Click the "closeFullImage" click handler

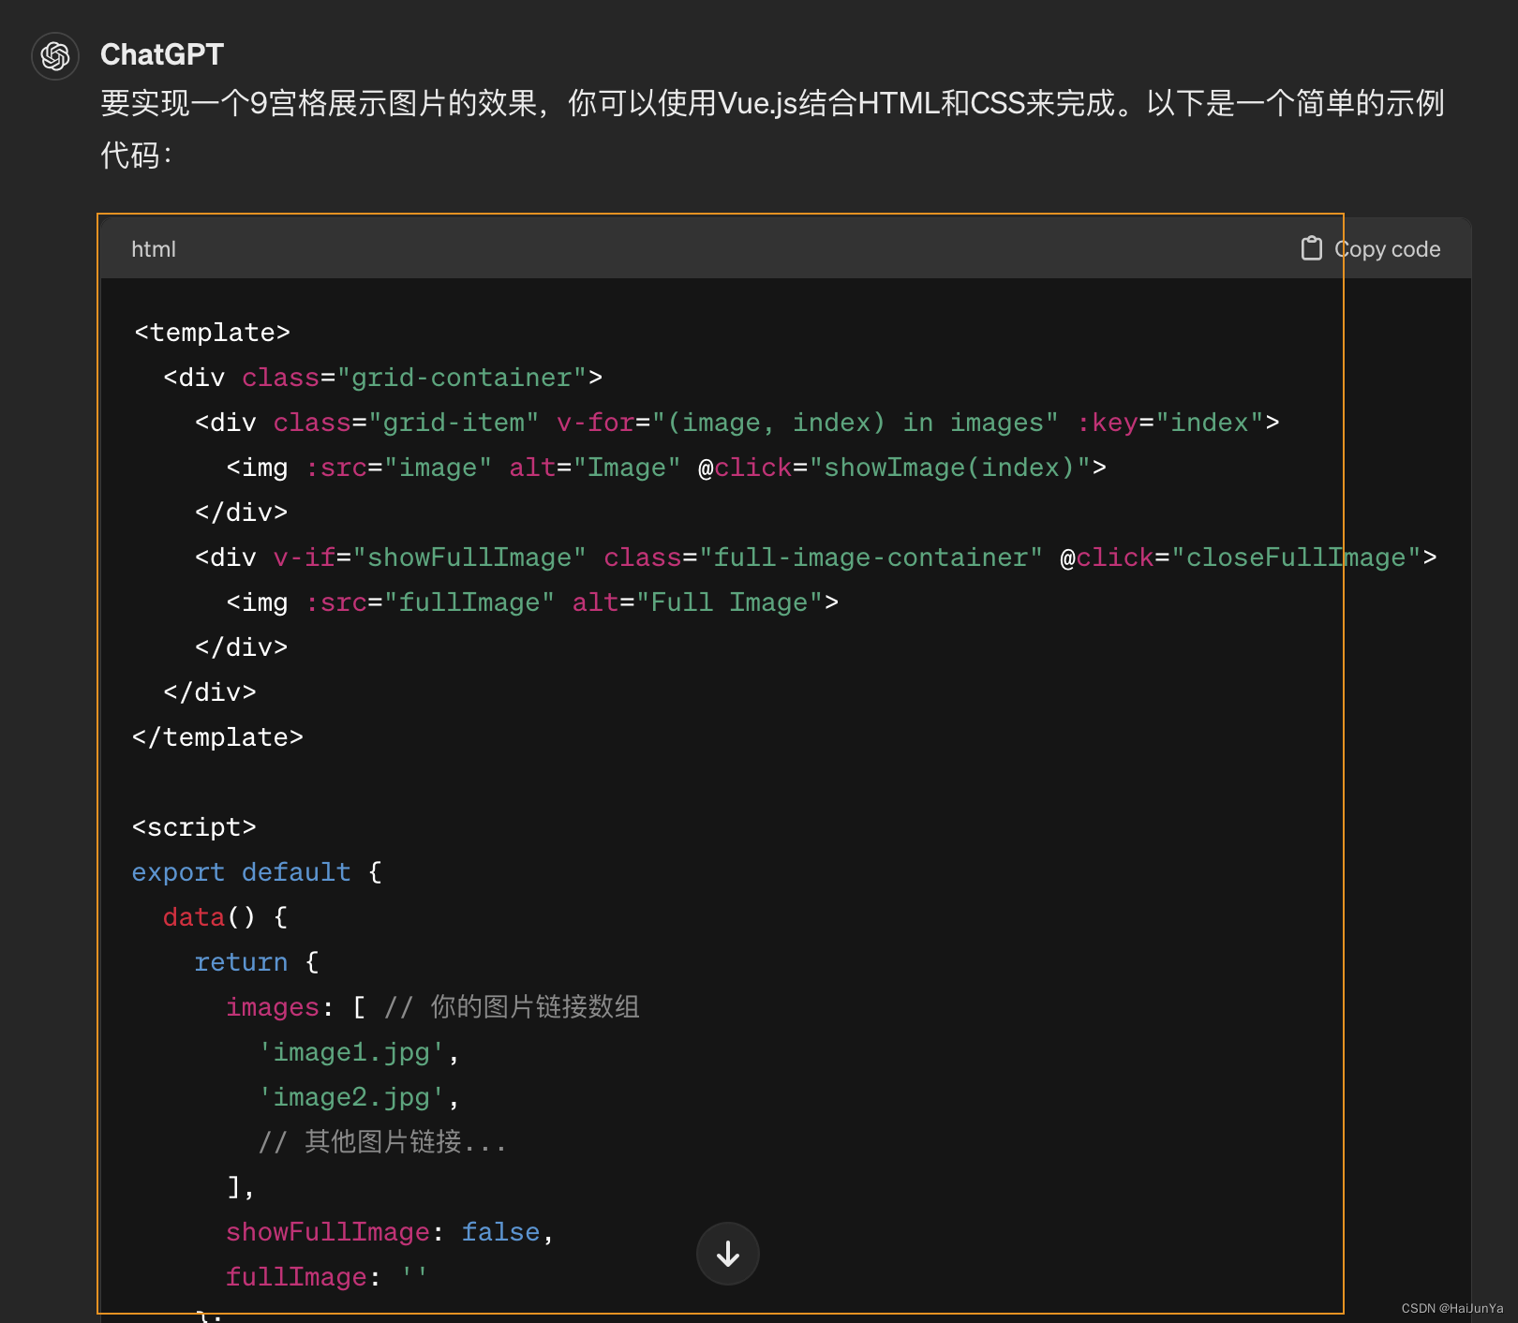(1297, 557)
